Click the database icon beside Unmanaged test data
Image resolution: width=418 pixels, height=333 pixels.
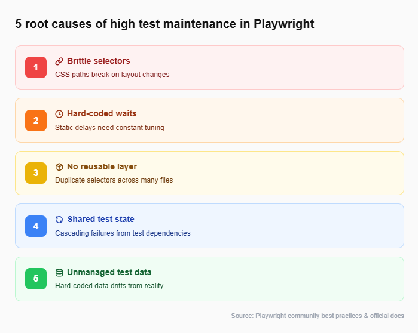pyautogui.click(x=59, y=273)
